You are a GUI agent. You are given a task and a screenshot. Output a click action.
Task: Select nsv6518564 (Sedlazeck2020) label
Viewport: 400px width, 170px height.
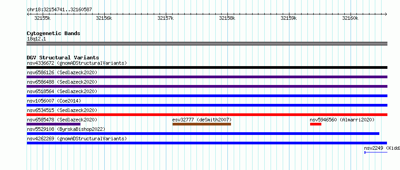tap(62, 91)
